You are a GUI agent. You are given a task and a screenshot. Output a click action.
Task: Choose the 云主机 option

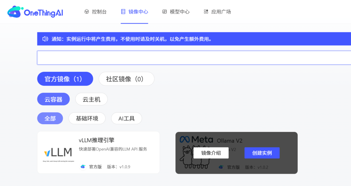[x=91, y=99]
